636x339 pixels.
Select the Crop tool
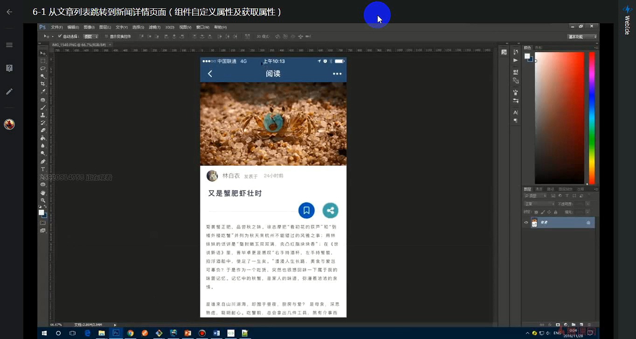click(43, 84)
